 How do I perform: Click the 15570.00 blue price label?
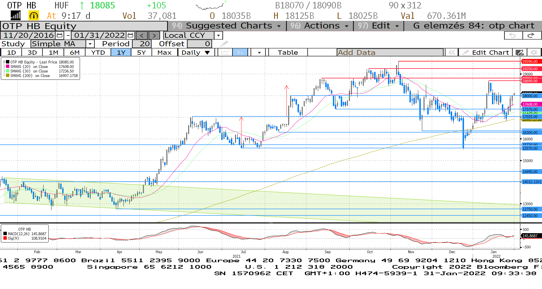[x=531, y=148]
